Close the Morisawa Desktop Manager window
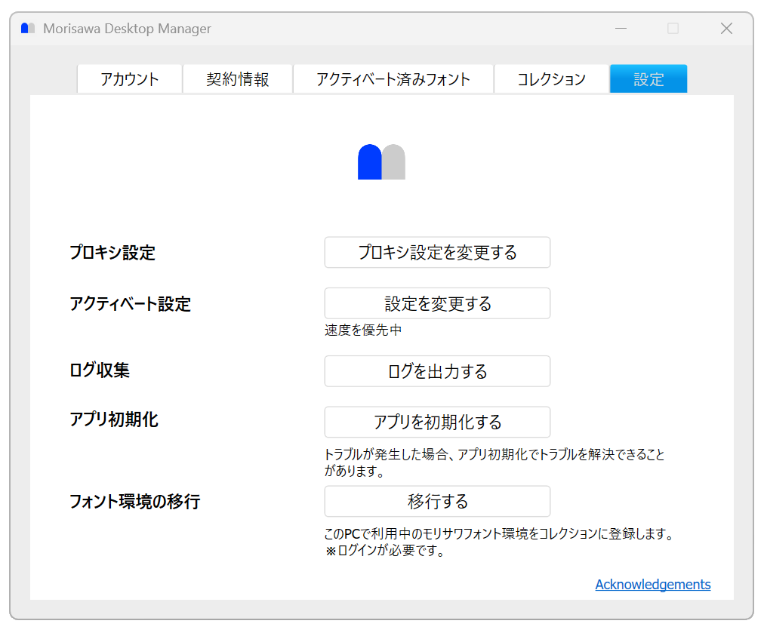764x633 pixels. [726, 29]
